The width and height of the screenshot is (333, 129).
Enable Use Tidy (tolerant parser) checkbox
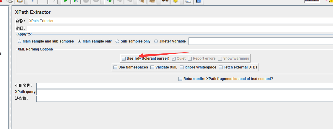coord(124,58)
